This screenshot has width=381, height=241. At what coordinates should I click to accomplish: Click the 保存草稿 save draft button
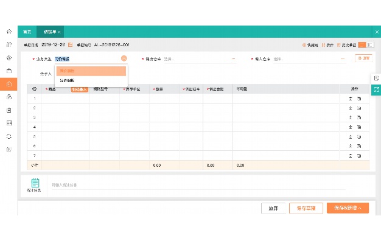(306, 208)
